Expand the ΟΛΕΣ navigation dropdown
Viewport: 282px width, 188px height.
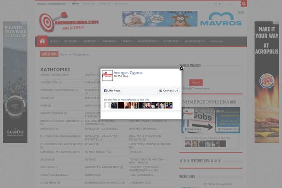click(55, 41)
